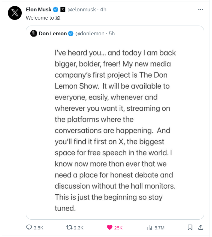The height and width of the screenshot is (237, 212).
Task: Click Don Lemon's blue verified badge
Action: pyautogui.click(x=71, y=33)
